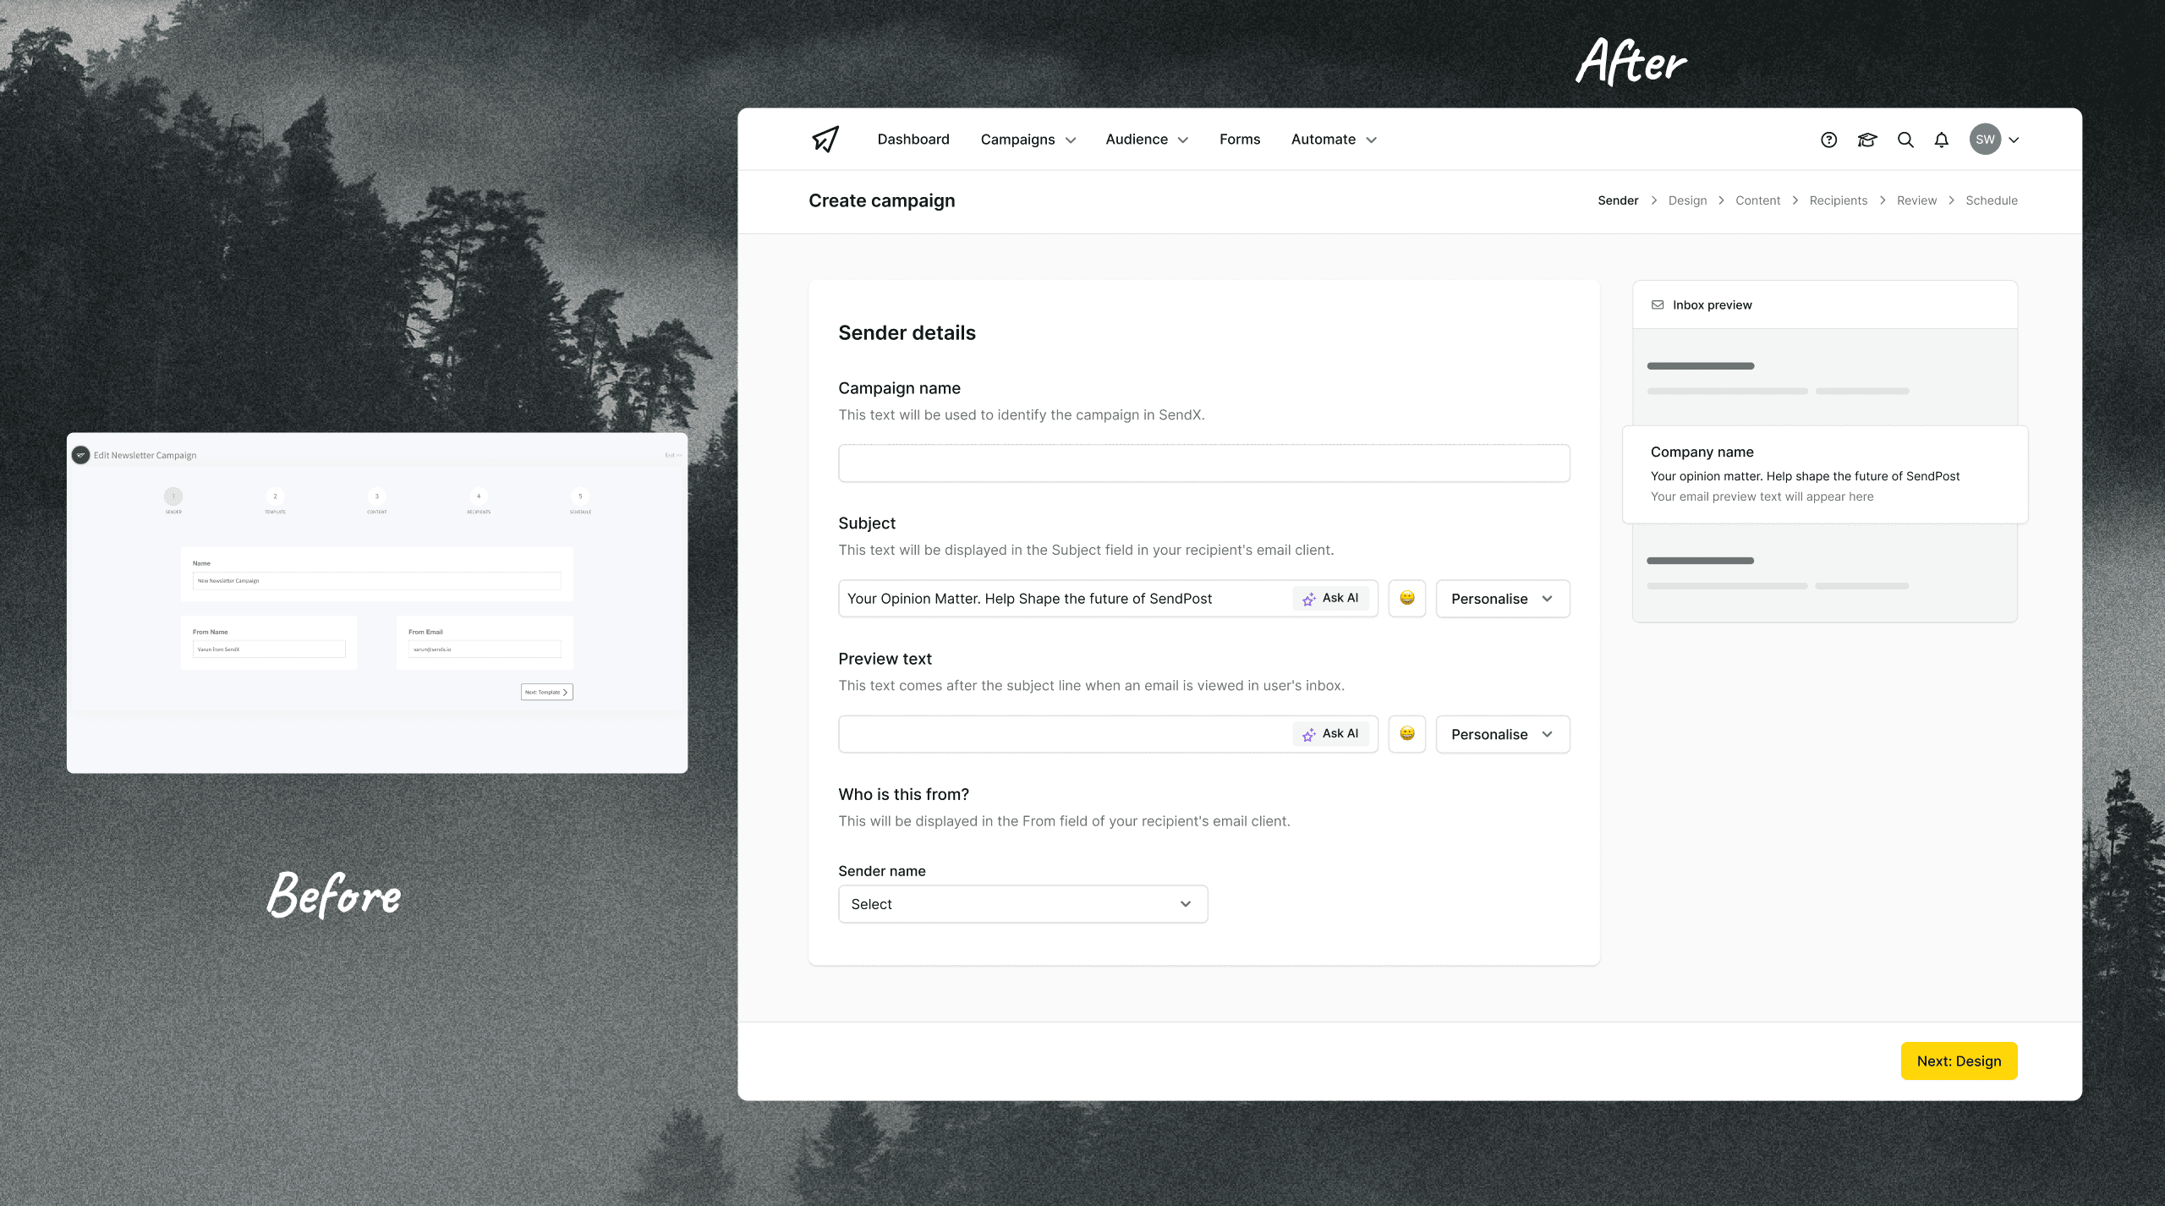The image size is (2165, 1206).
Task: Click the Next: Design button
Action: tap(1958, 1061)
